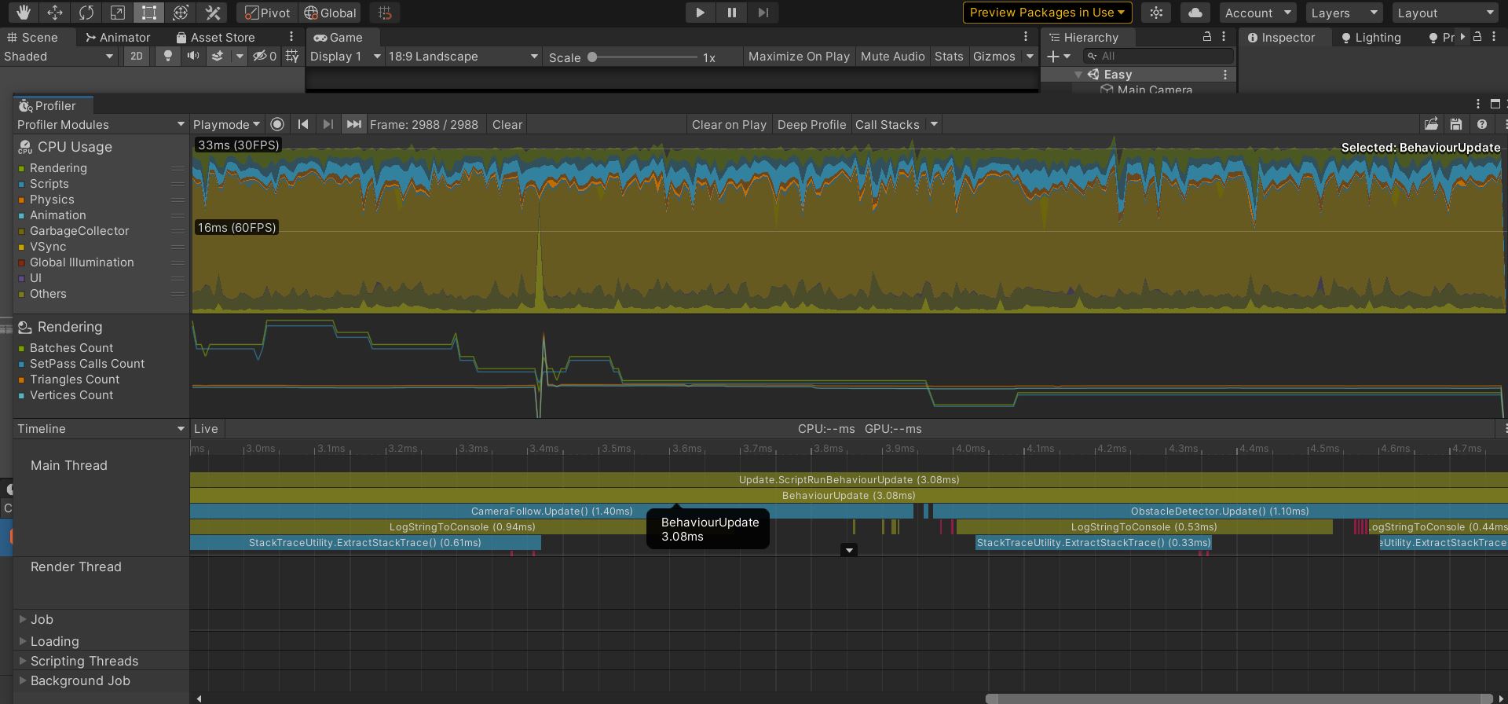Open Playmode target dropdown
Image resolution: width=1508 pixels, height=704 pixels.
pyautogui.click(x=226, y=124)
